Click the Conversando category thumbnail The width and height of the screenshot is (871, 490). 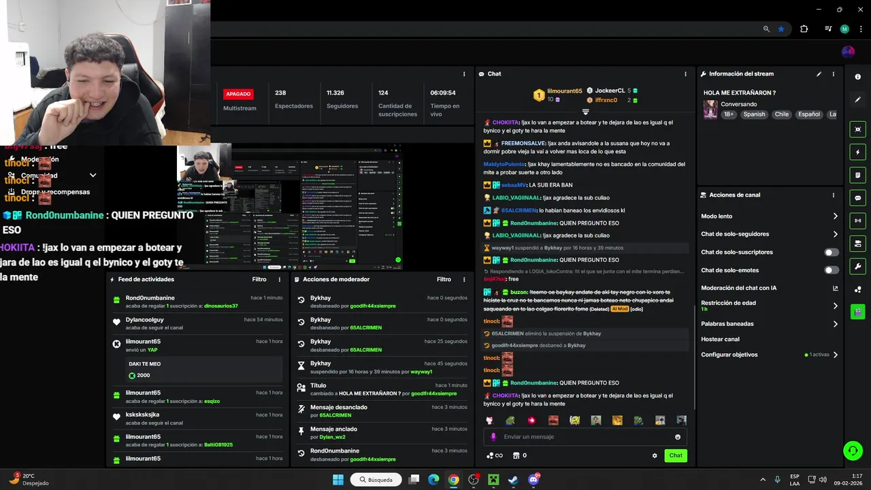click(x=710, y=109)
